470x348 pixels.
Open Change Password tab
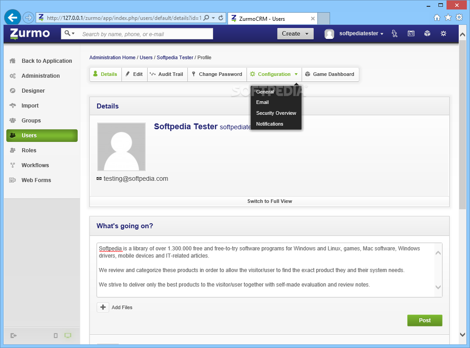click(217, 75)
